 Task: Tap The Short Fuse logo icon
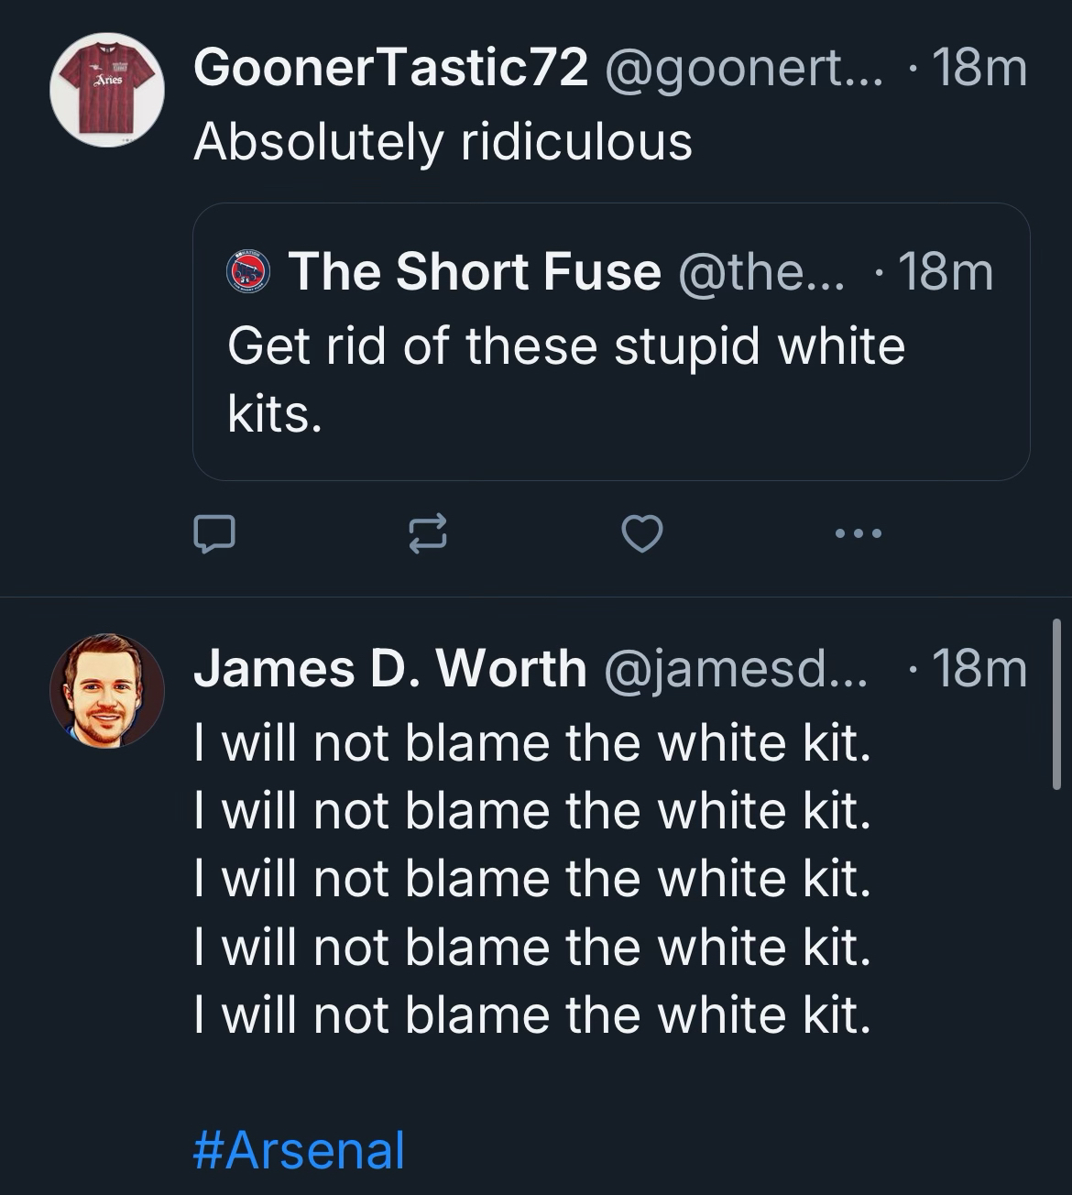click(249, 272)
